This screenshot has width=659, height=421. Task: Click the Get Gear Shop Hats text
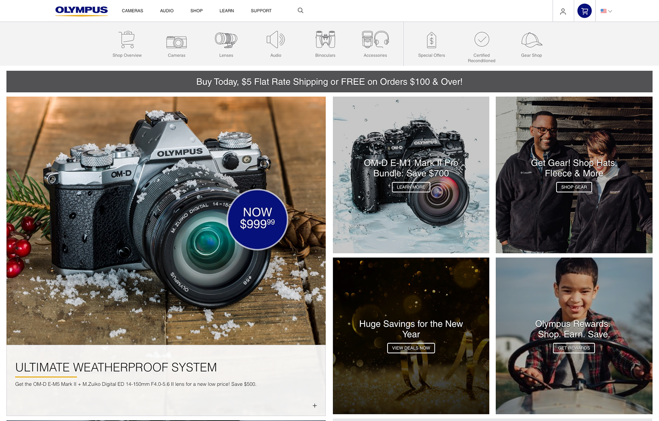[x=574, y=168]
